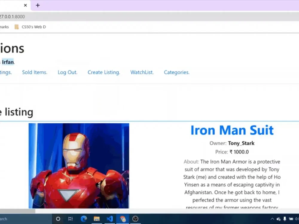Open the Iron Man Suit listing title
Screen dimensions: 299x224
coord(232,130)
